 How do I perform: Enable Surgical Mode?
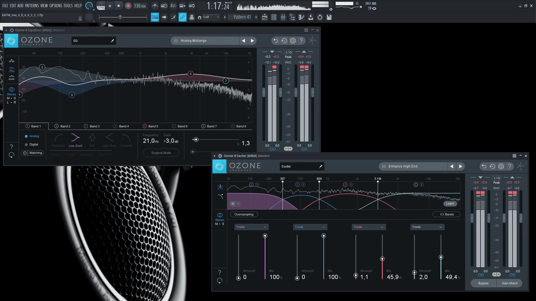(161, 153)
